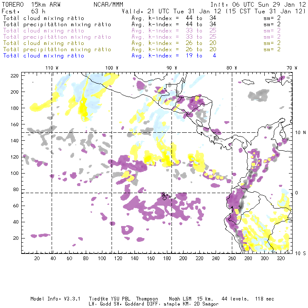The image size is (308, 308).
Task: Click the olive 'Total cloud mixing ratio' legend label
Action: (x=44, y=43)
